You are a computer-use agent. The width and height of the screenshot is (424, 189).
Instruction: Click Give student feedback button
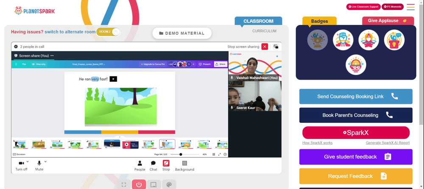[x=356, y=157]
